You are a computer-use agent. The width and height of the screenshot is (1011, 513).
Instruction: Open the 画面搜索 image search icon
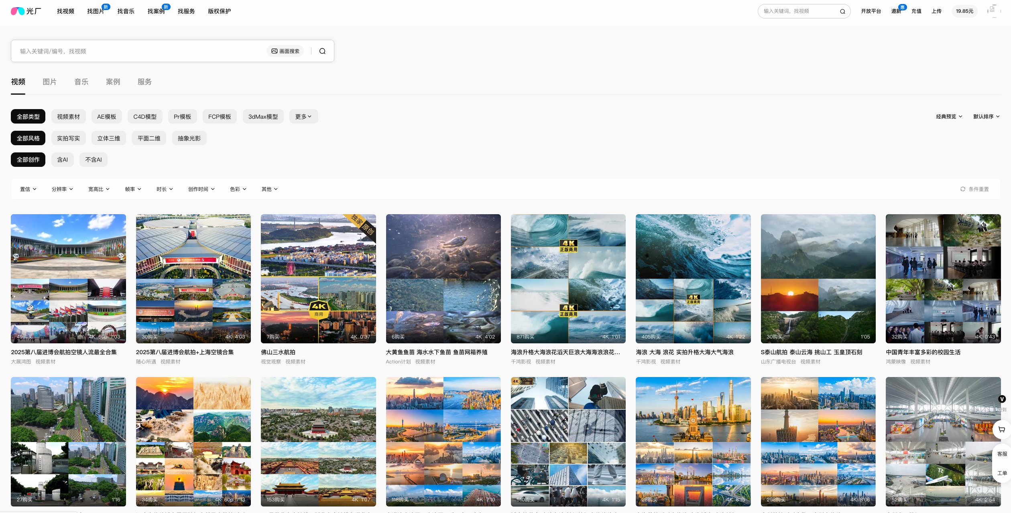click(275, 51)
